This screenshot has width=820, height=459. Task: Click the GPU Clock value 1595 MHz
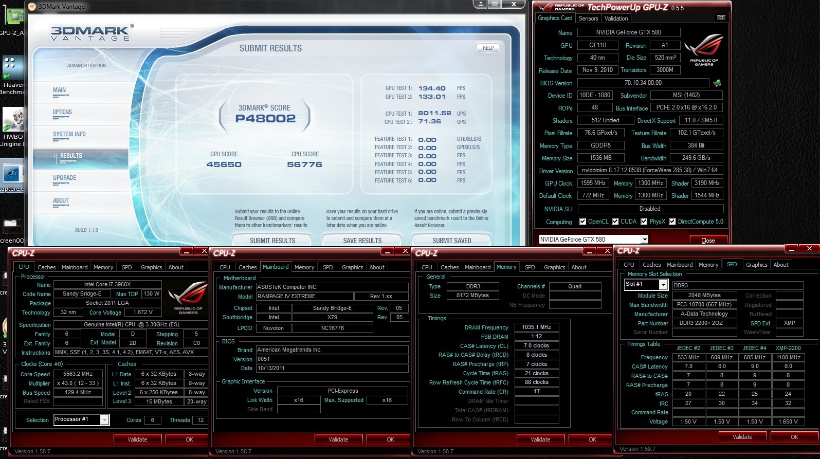point(593,183)
